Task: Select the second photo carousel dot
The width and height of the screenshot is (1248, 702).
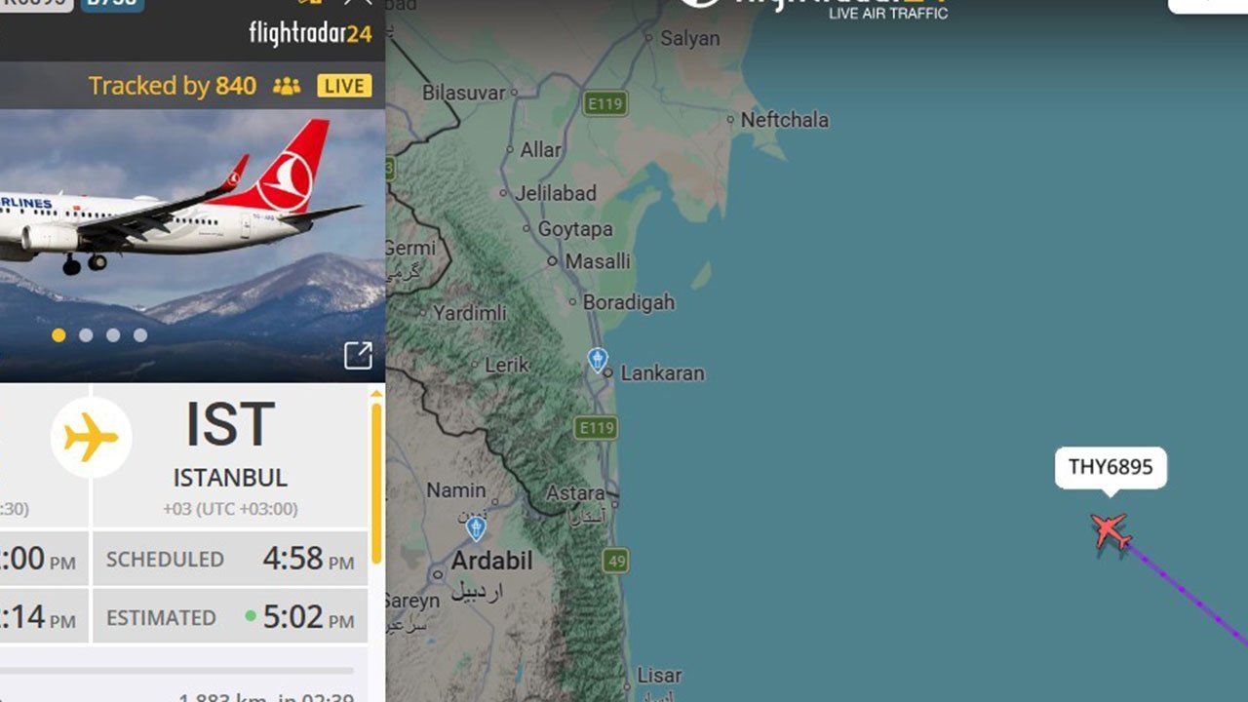Action: coord(86,335)
